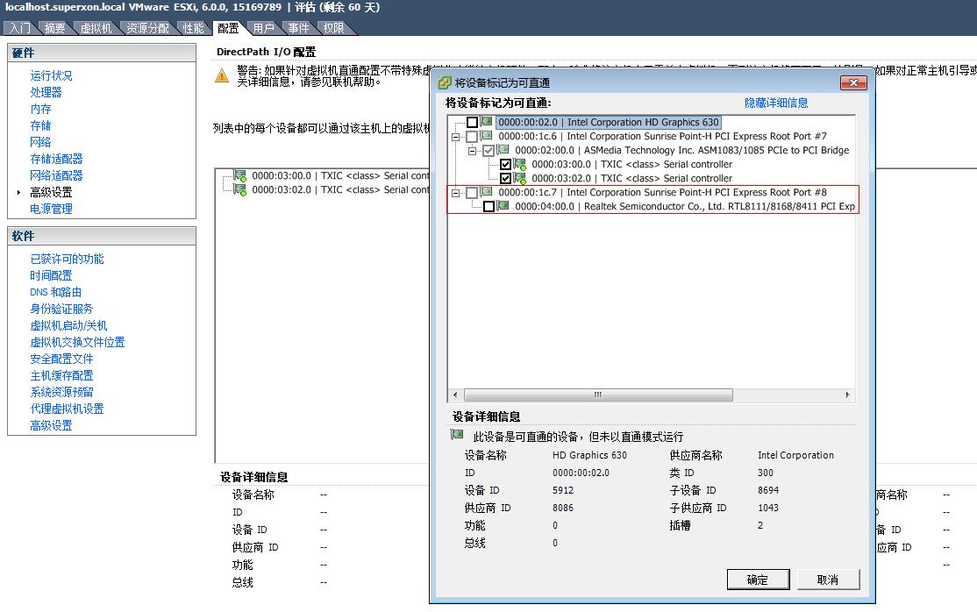The image size is (977, 612).
Task: Click the 0000:03:00.0 Serial controller icon in dialog
Action: tap(520, 165)
